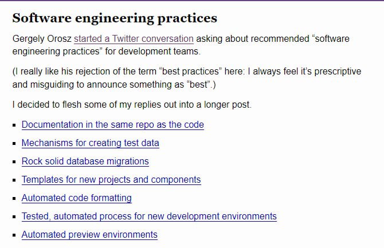Click the bullet before "Automated preview environments"

point(14,235)
